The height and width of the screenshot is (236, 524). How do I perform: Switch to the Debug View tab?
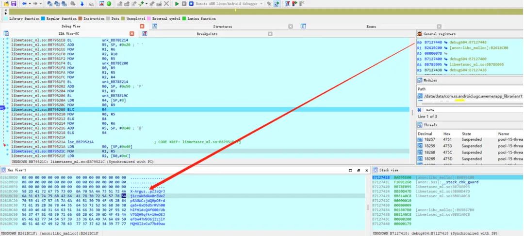[71, 26]
